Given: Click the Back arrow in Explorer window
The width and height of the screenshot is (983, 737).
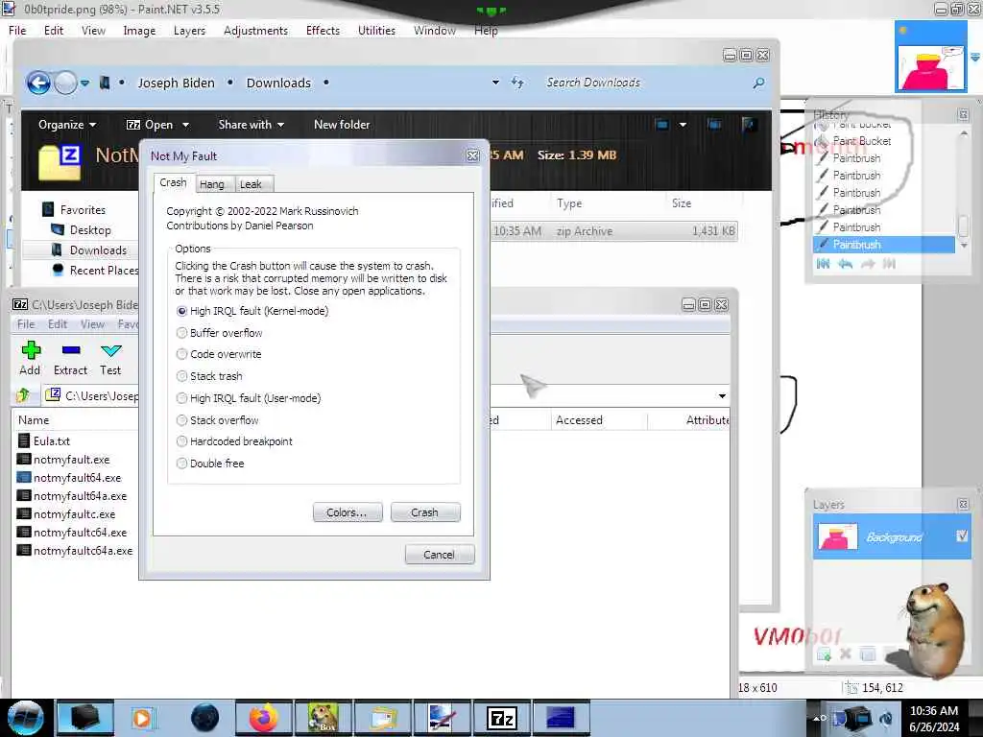Looking at the screenshot, I should click(38, 83).
